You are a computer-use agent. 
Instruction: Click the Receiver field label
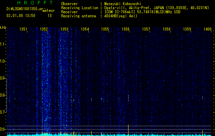[x=69, y=12]
